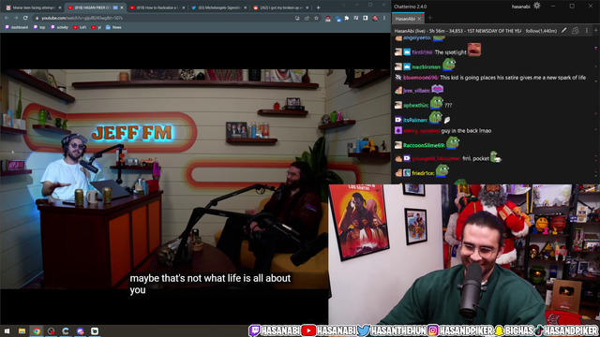Add a new Chatterino tab
This screenshot has height=337, width=600.
(x=430, y=18)
